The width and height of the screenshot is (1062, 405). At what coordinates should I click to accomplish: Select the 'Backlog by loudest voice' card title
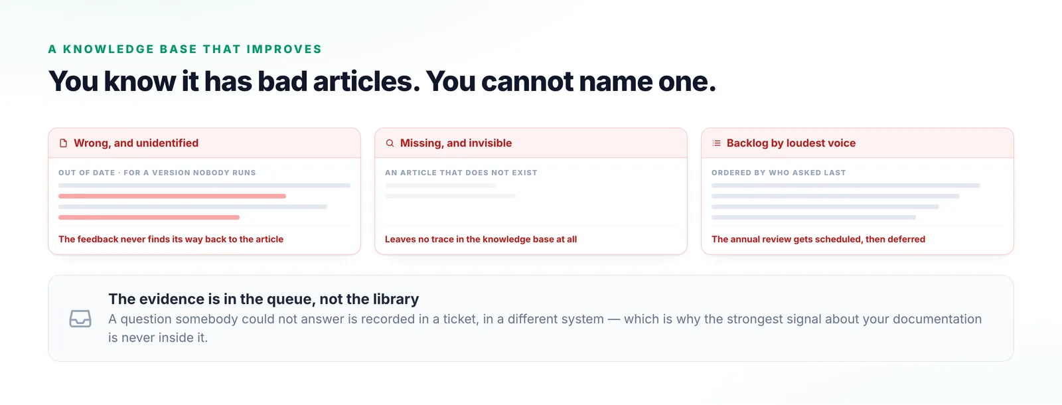pyautogui.click(x=791, y=143)
